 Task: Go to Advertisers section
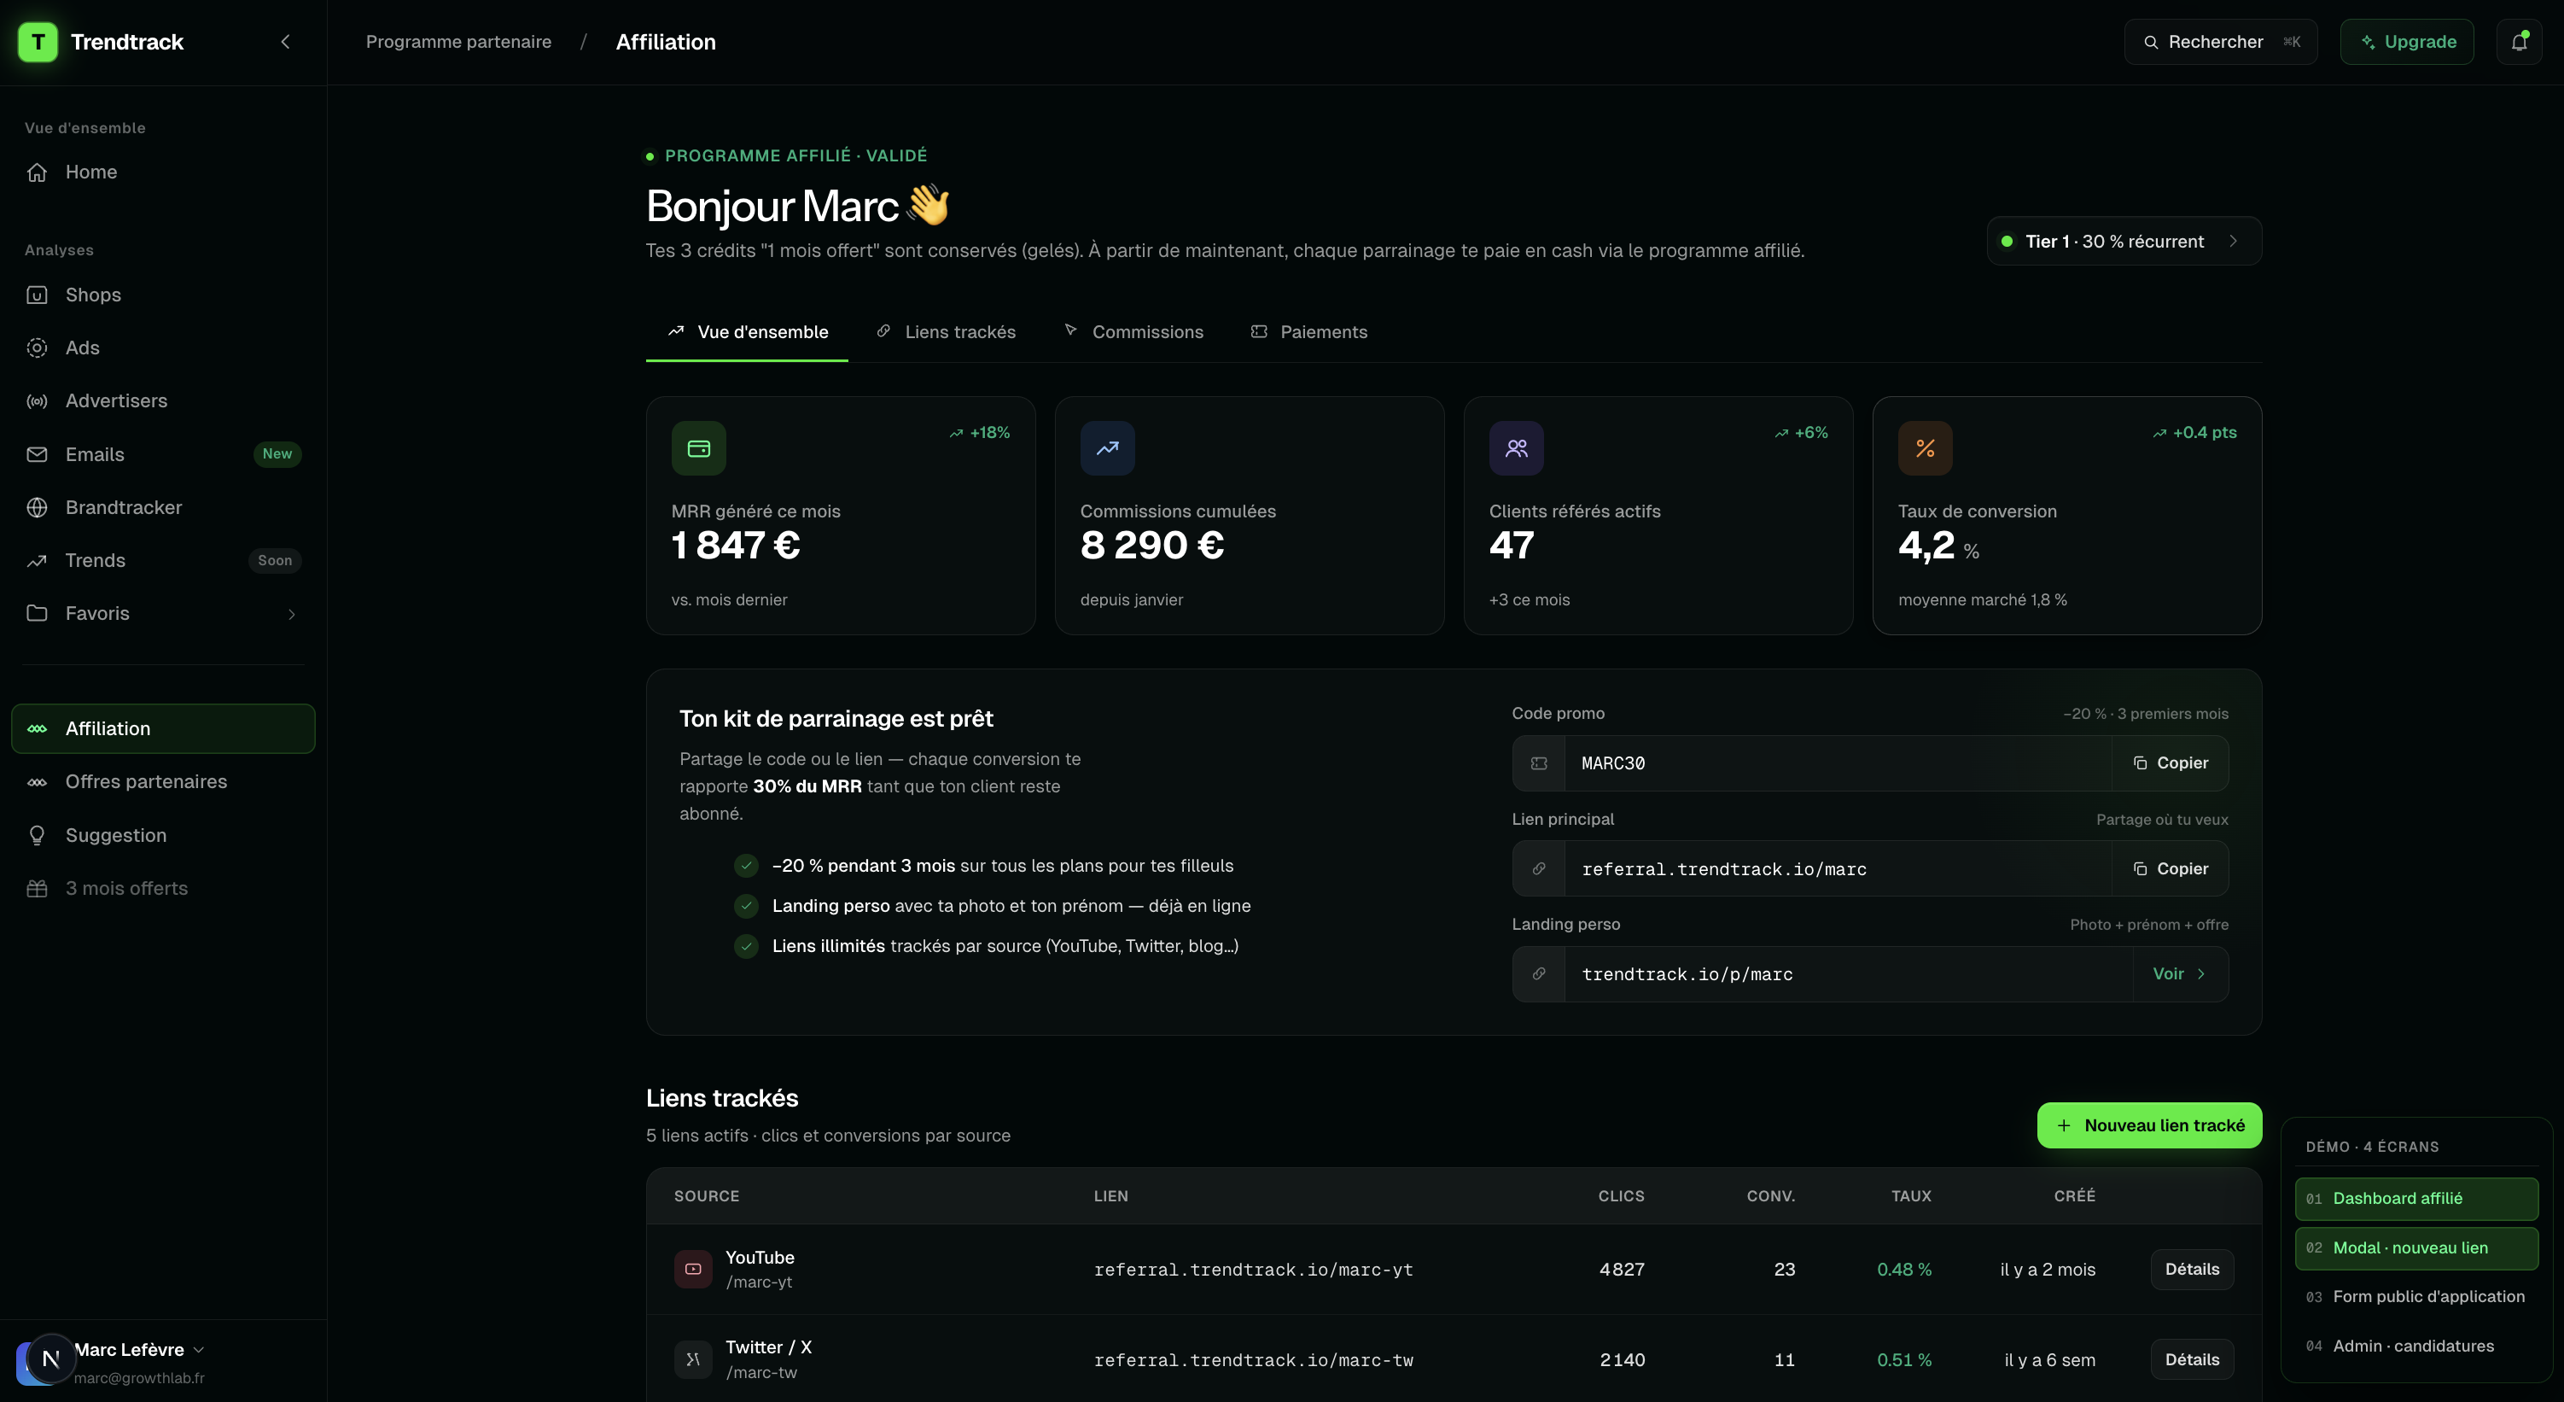click(163, 401)
